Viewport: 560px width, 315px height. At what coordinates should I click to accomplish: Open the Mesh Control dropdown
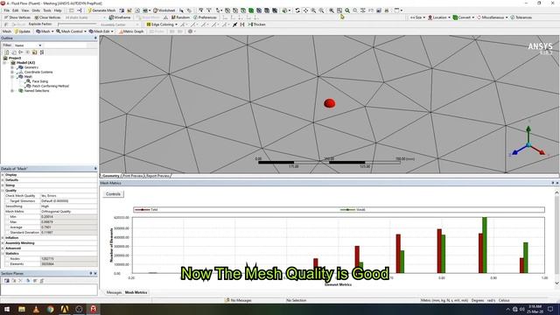[71, 31]
